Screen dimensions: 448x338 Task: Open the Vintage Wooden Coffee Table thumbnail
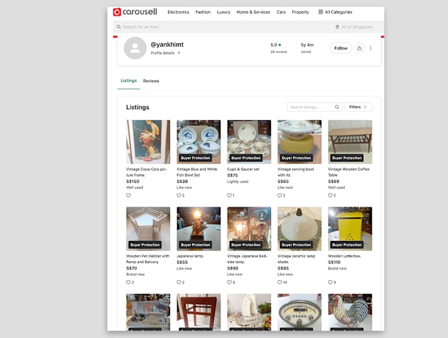(x=350, y=142)
